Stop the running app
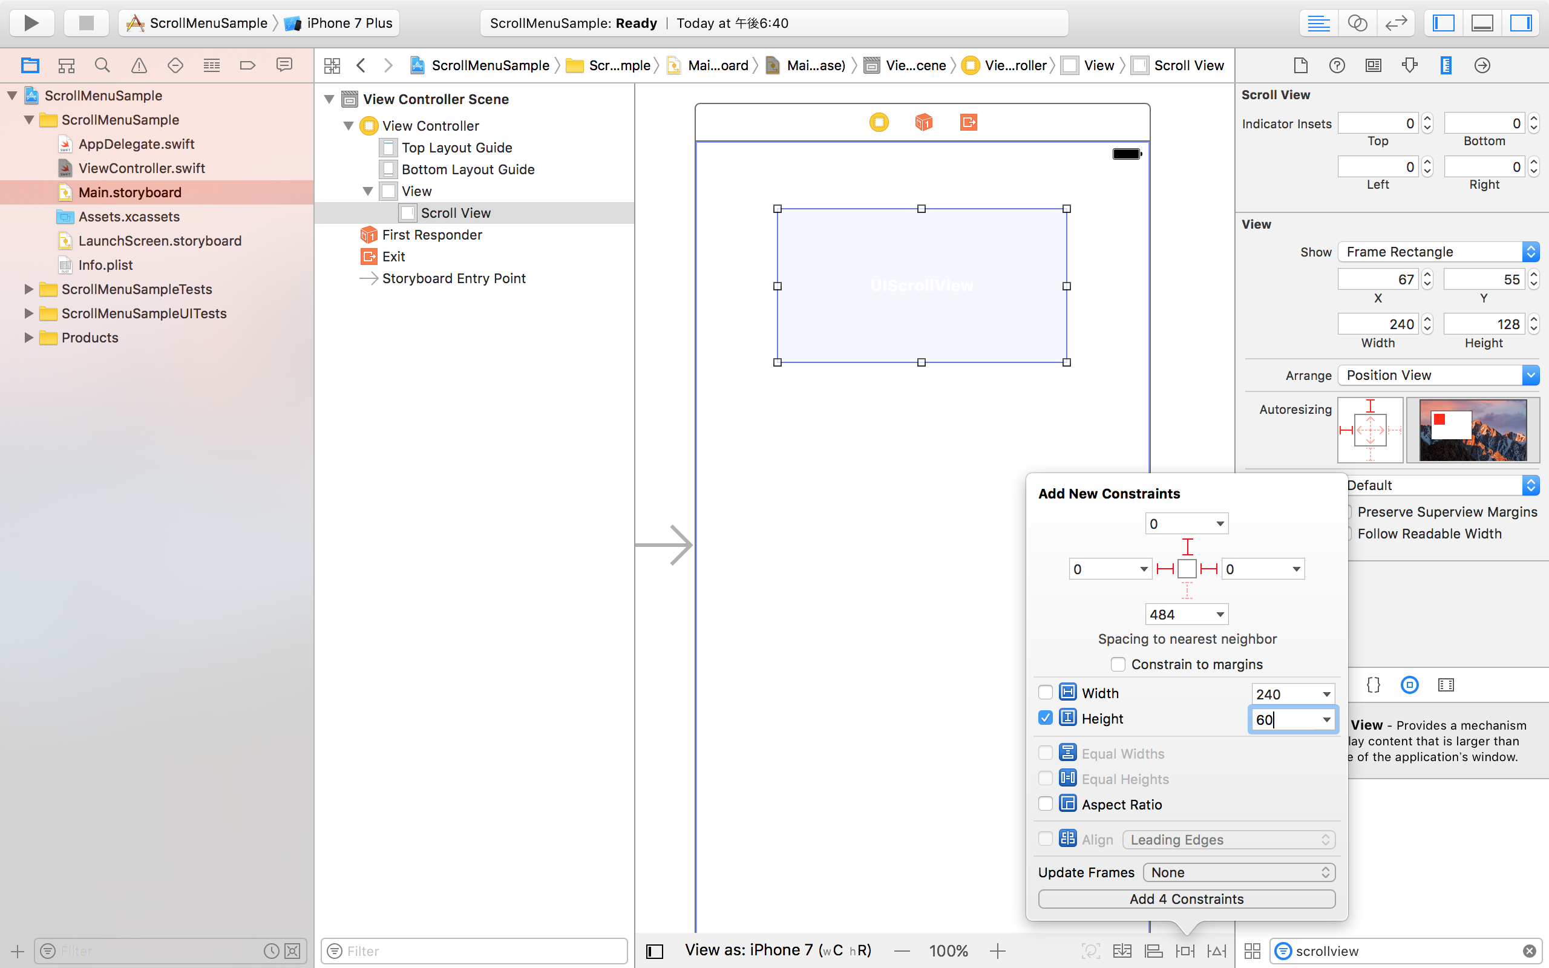The width and height of the screenshot is (1549, 968). [86, 22]
